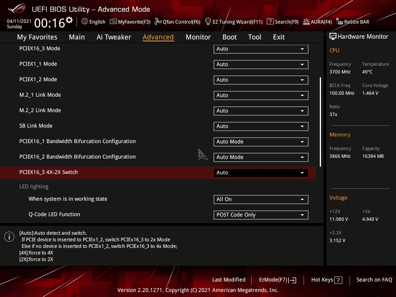Click +12V voltage value 11.980 V
The width and height of the screenshot is (396, 297).
[339, 219]
